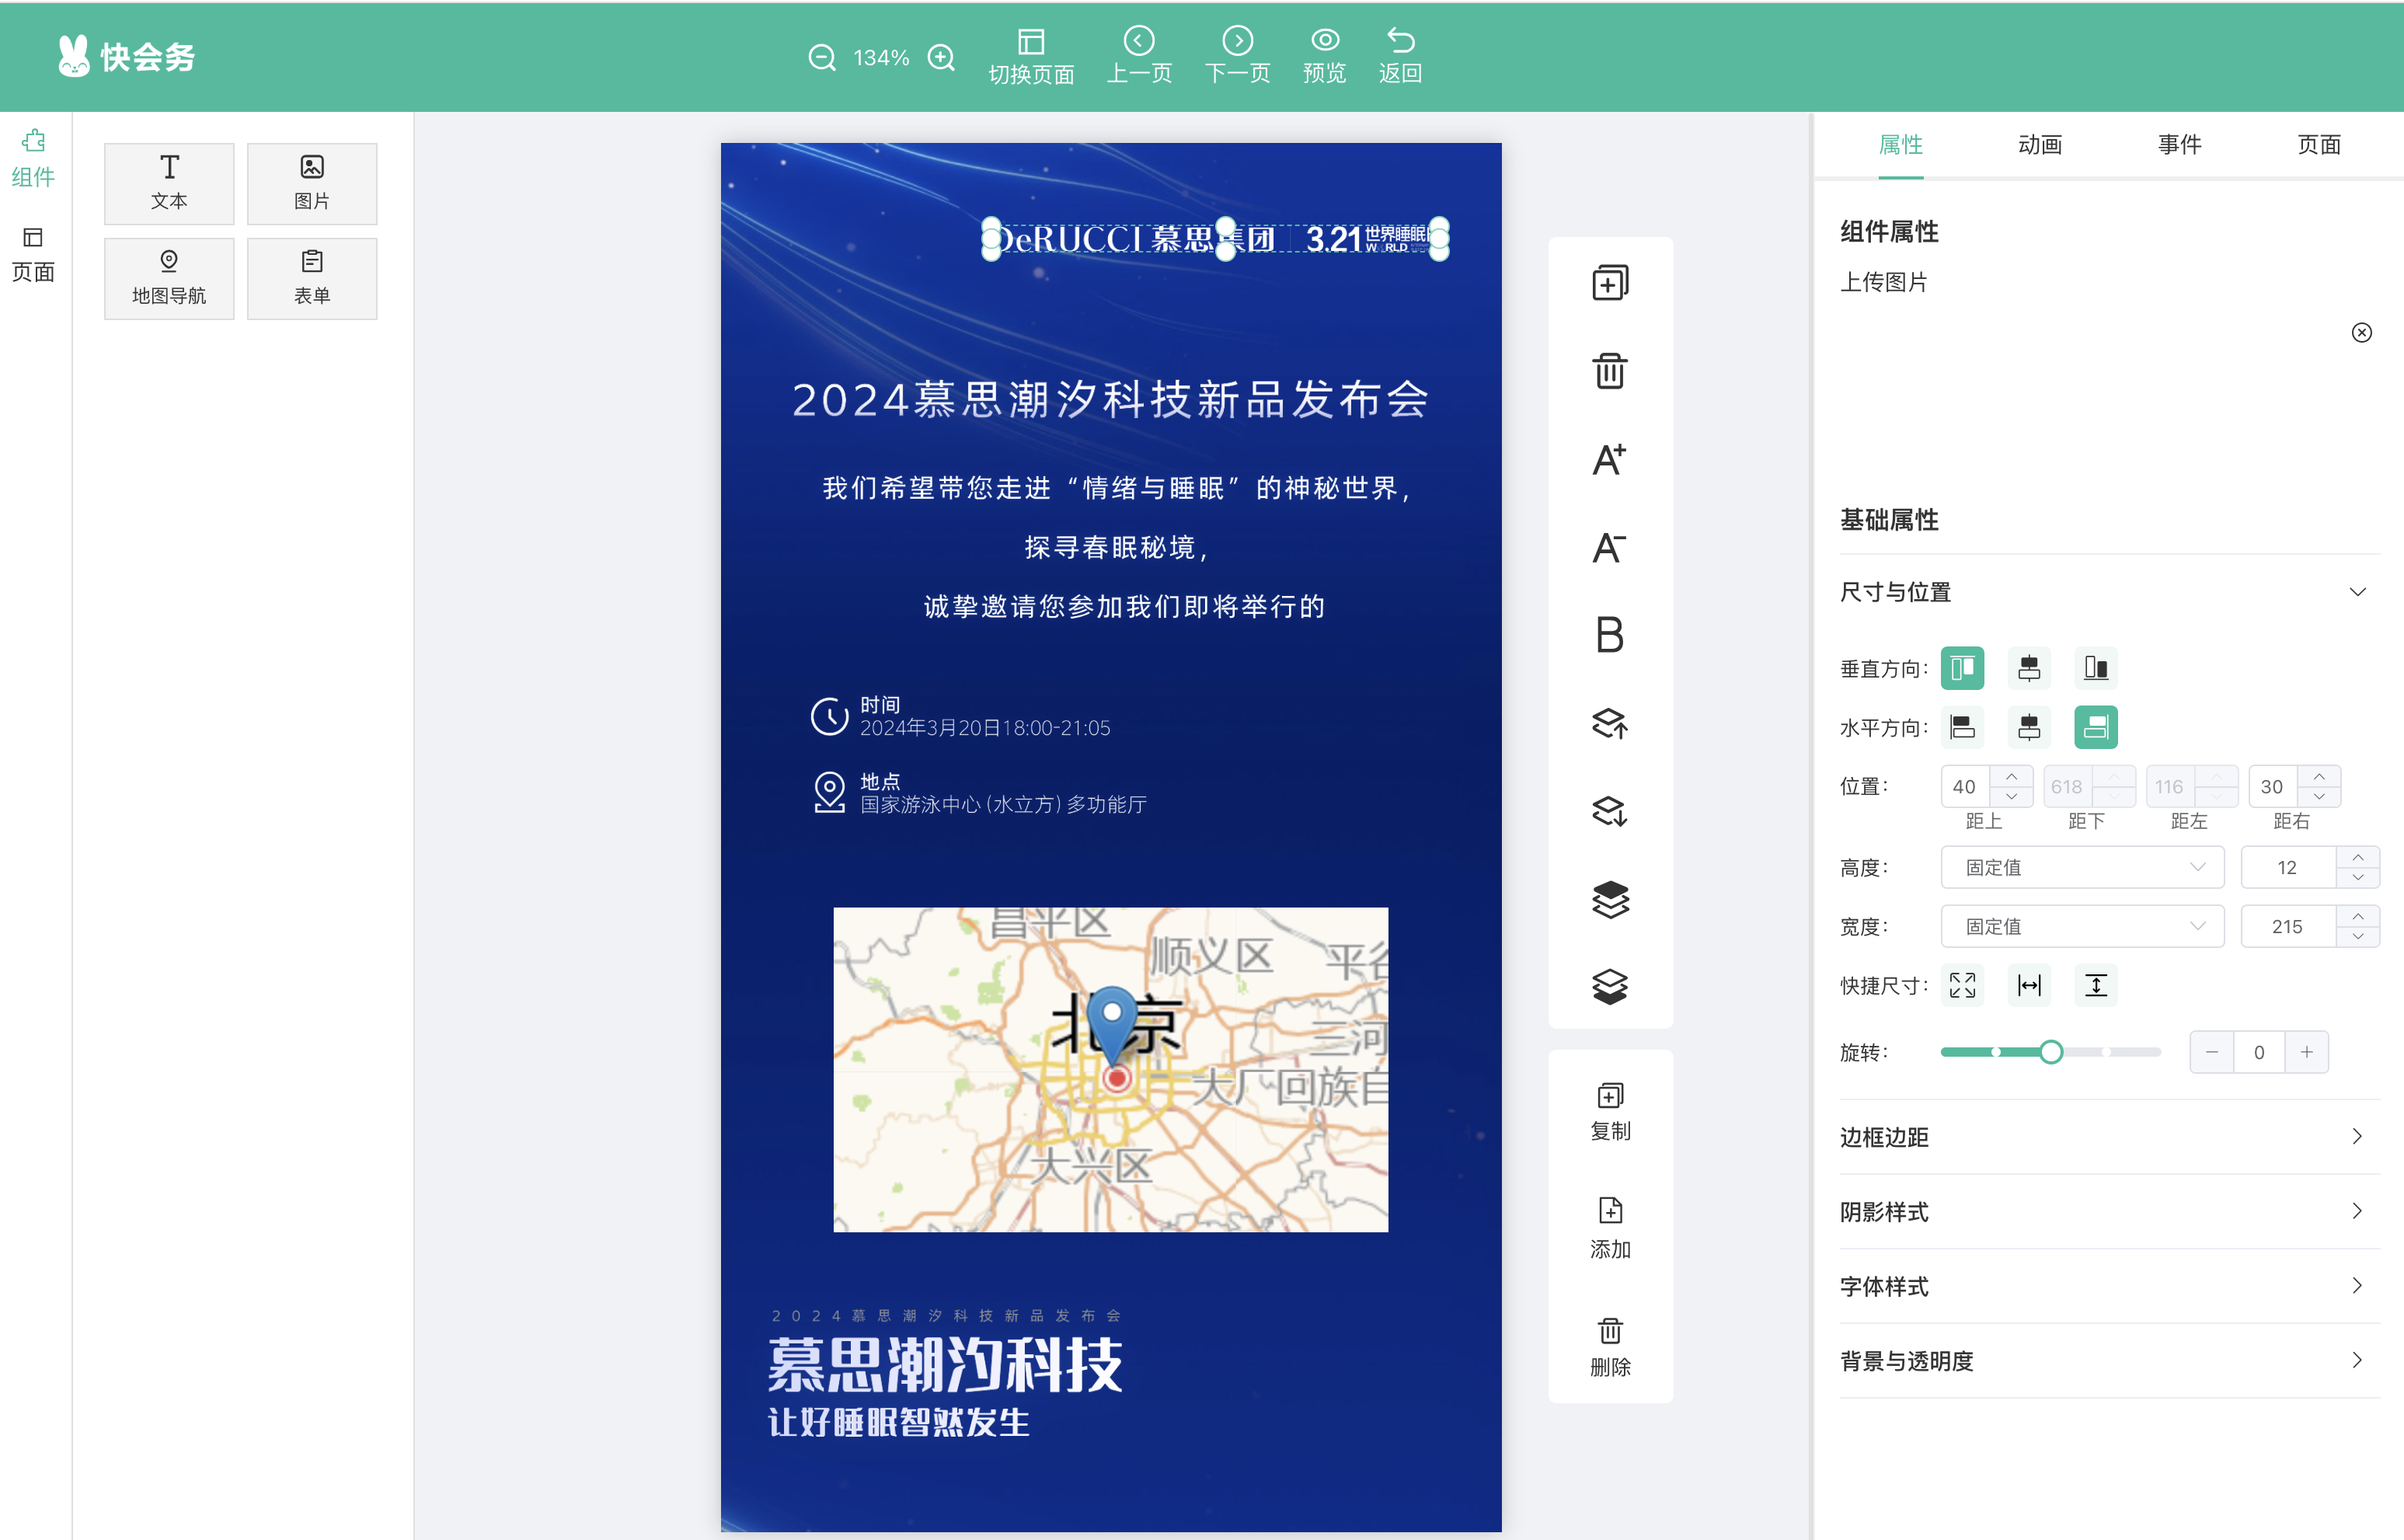This screenshot has height=1540, width=2404.
Task: Go to previous page 上一页
Action: 1139,56
